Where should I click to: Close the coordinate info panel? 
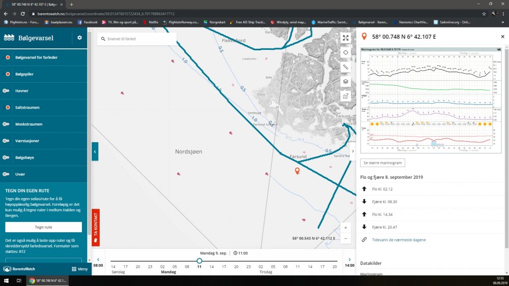click(x=502, y=37)
